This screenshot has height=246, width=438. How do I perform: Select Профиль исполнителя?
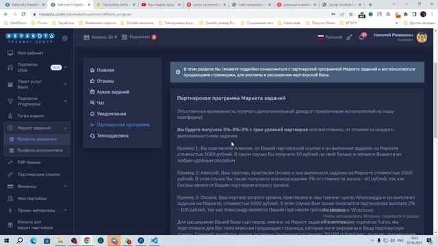[x=37, y=150]
